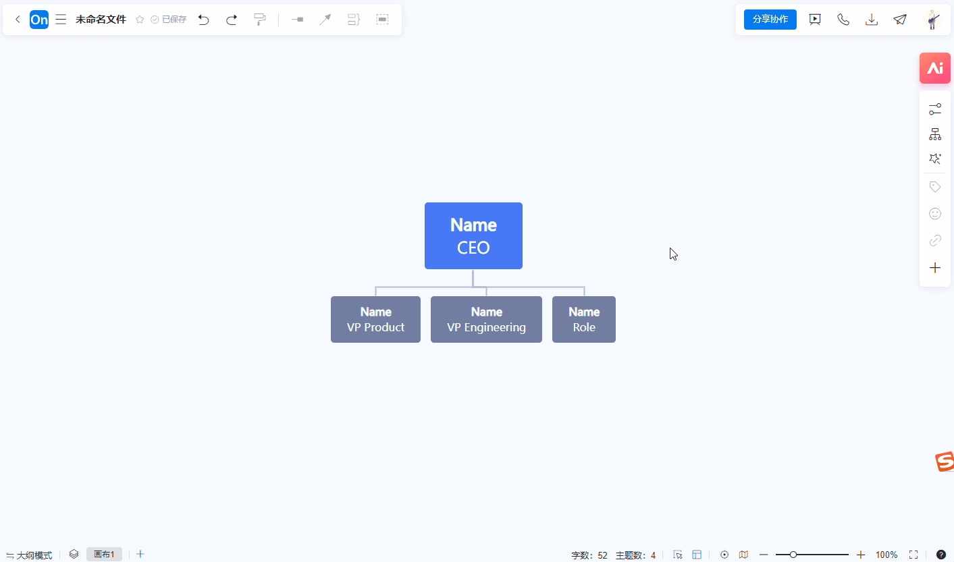This screenshot has height=562, width=954.
Task: Activate the format painter tool
Action: tap(260, 20)
